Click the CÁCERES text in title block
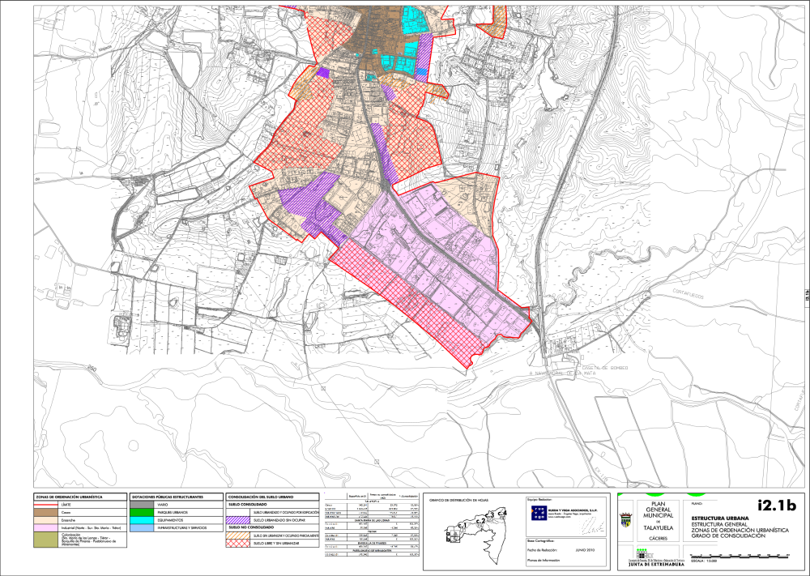Viewport: 810px width, 576px height. (x=658, y=538)
